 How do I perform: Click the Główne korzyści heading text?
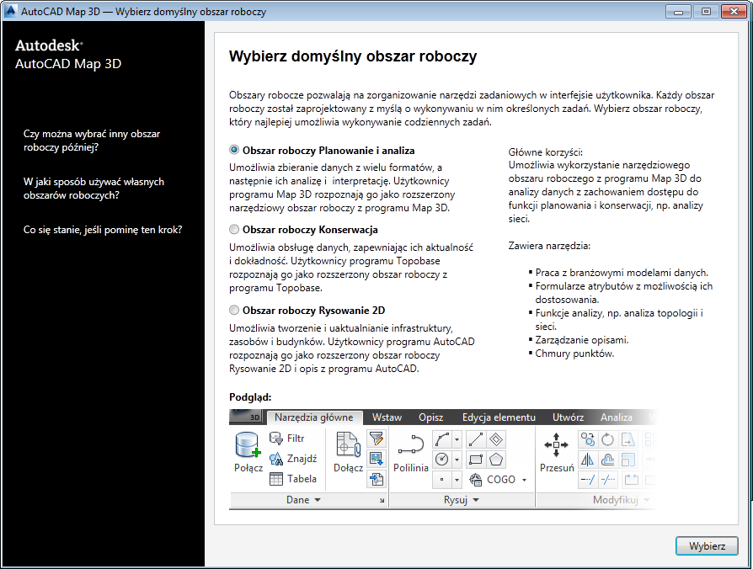[x=546, y=152]
